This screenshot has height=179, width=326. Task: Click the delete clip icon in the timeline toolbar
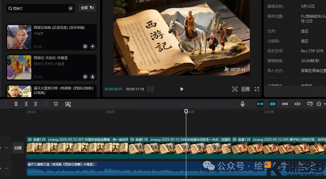[x=46, y=104]
